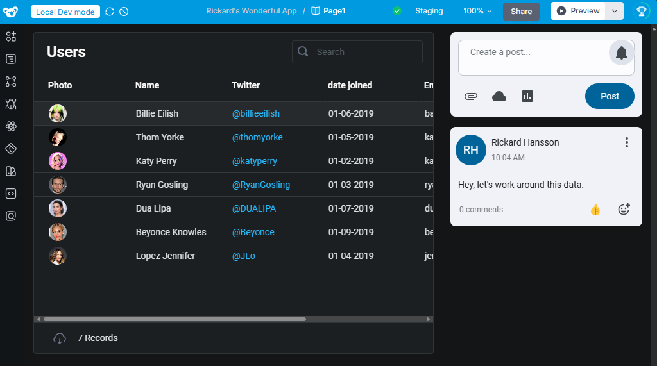The height and width of the screenshot is (366, 657).
Task: Open the @billieeilish Twitter link
Action: [255, 113]
